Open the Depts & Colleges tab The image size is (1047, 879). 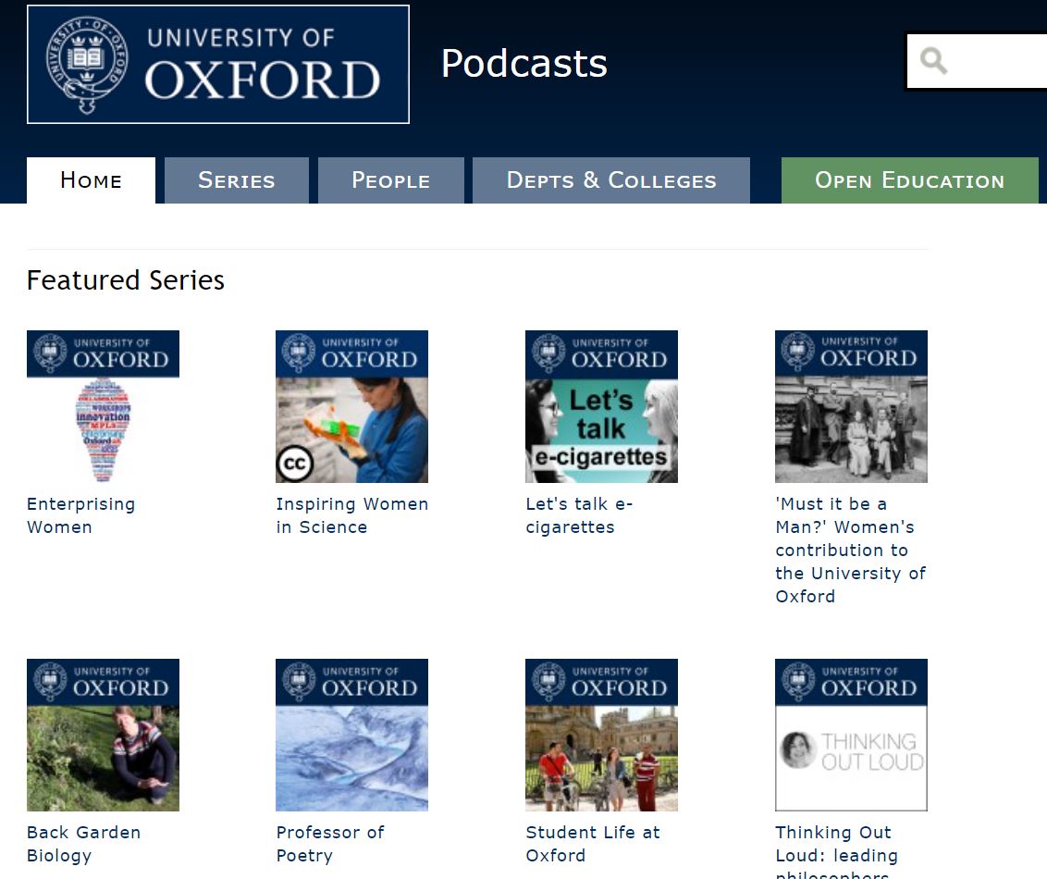pos(610,180)
